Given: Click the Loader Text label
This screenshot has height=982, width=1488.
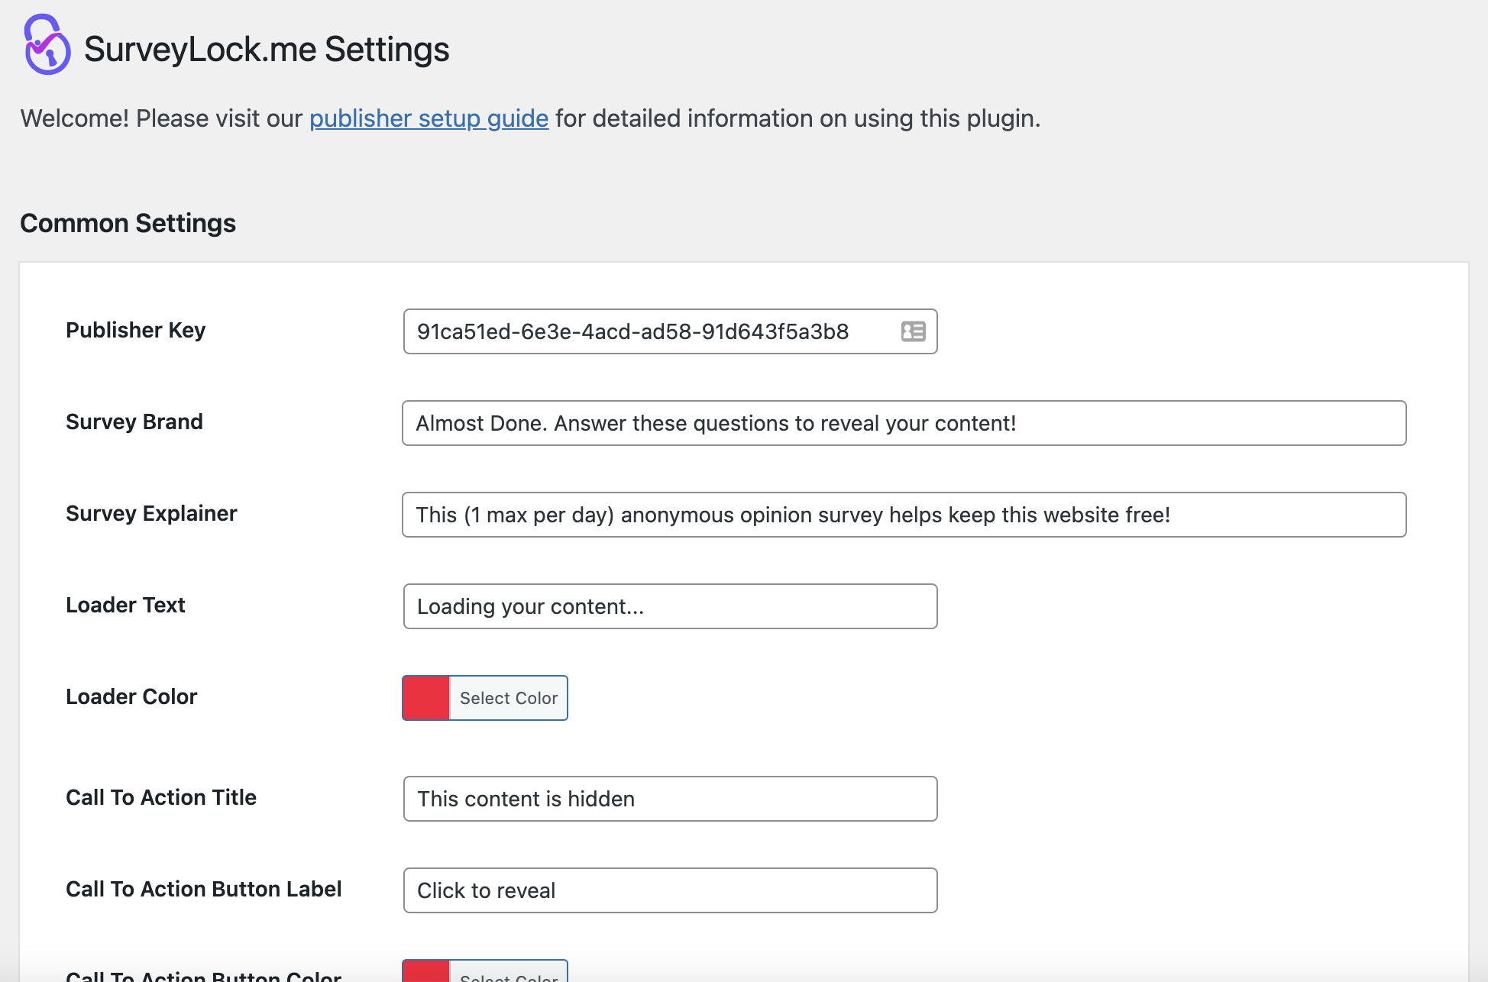Looking at the screenshot, I should point(125,605).
